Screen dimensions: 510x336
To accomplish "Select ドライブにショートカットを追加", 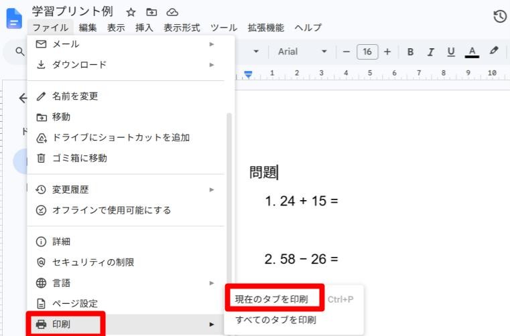I will pyautogui.click(x=127, y=137).
